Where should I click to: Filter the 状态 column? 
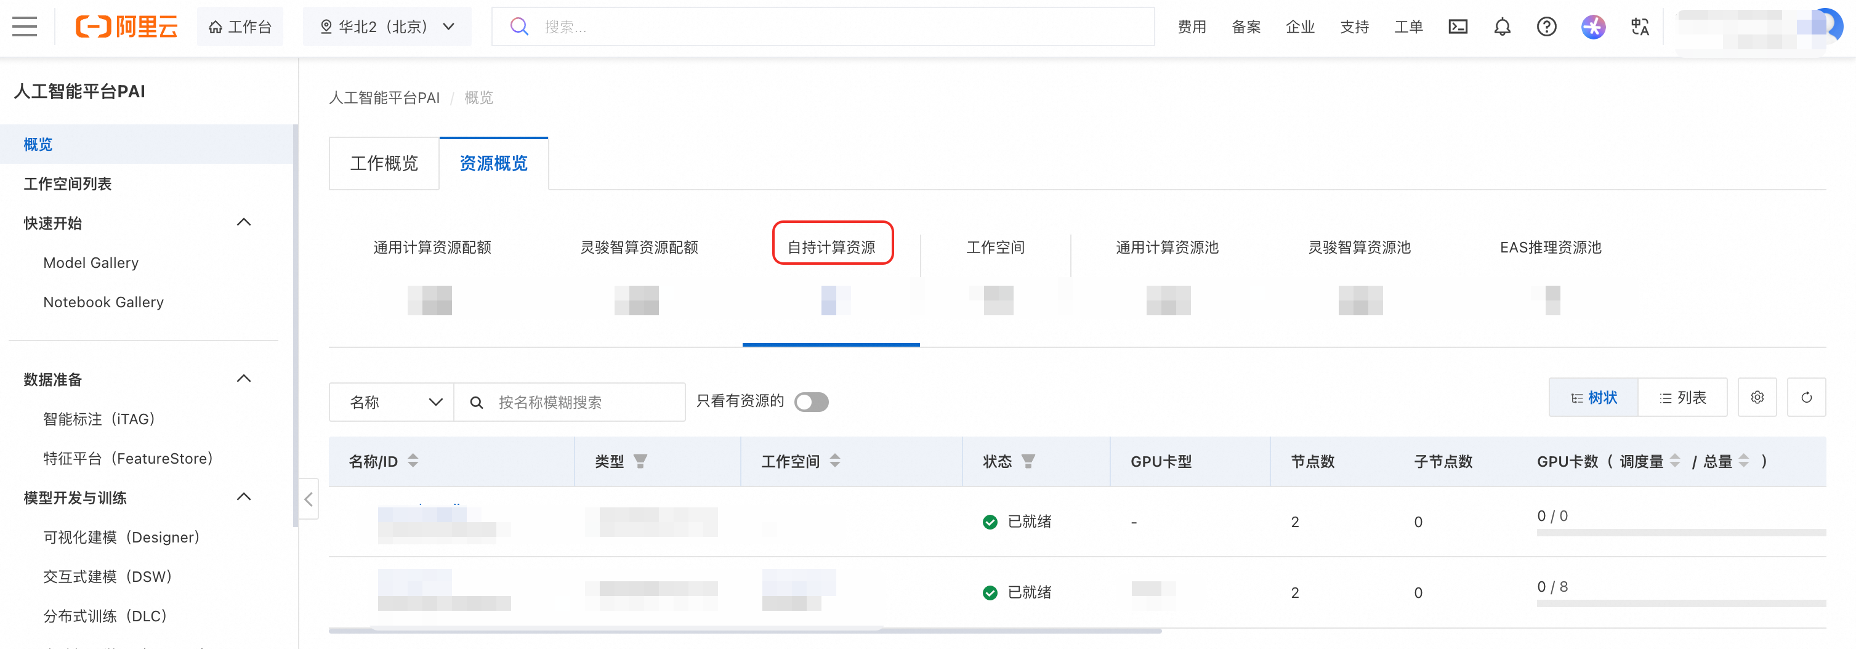pos(1028,461)
